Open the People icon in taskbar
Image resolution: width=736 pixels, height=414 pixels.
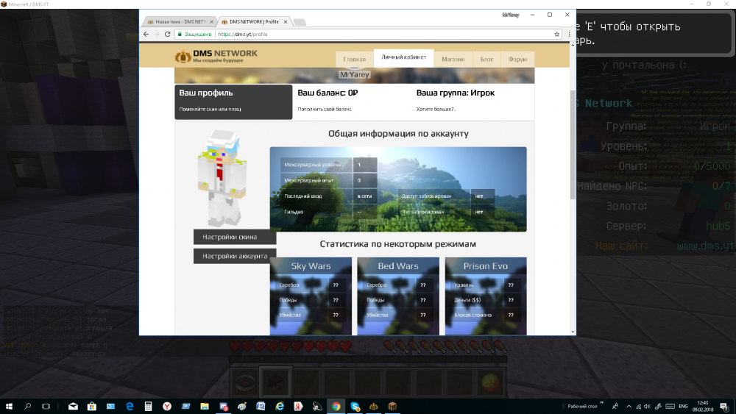615,406
